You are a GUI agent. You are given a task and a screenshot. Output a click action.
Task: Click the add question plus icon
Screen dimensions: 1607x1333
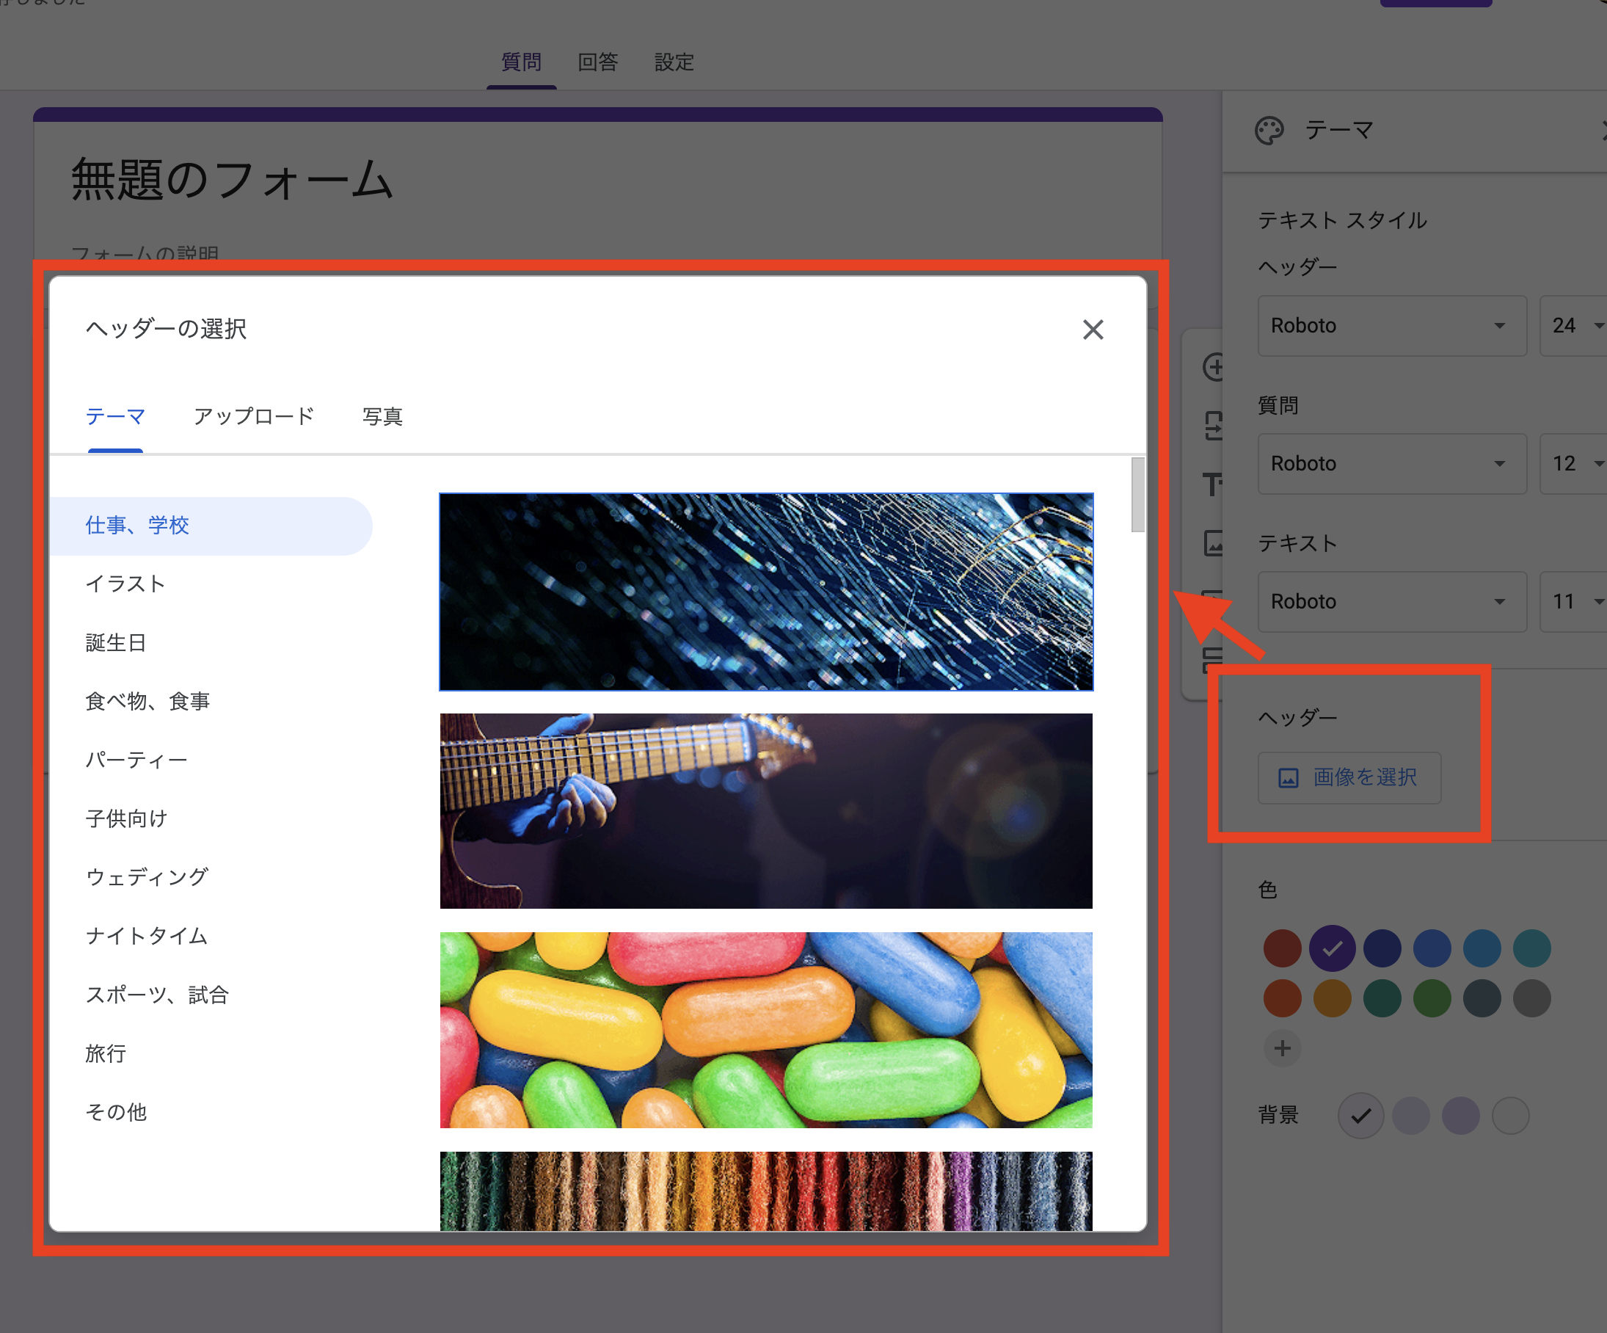[1214, 367]
